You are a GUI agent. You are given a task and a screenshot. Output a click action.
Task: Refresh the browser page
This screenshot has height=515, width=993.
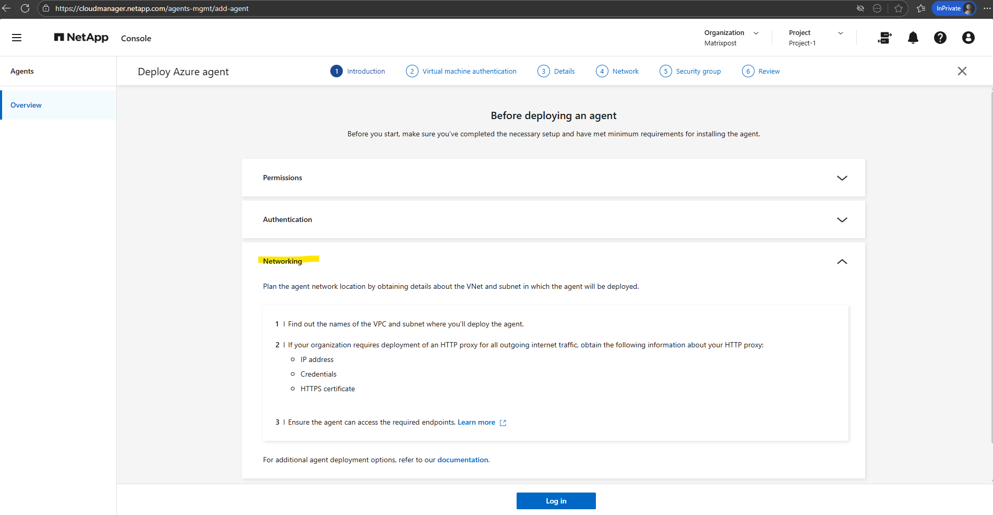click(x=25, y=8)
